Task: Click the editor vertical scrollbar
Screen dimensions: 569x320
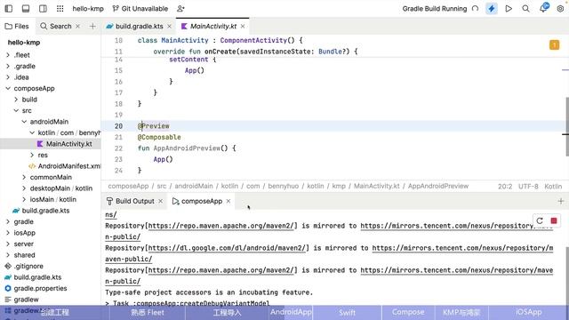Action: pos(566,126)
